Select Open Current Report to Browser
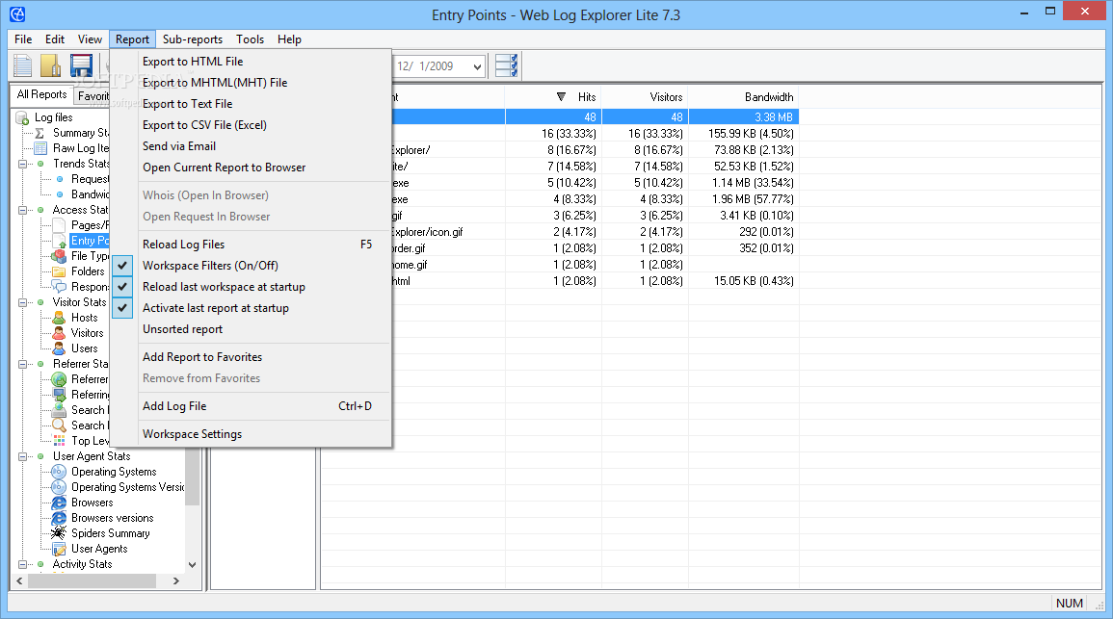This screenshot has width=1113, height=619. (225, 168)
